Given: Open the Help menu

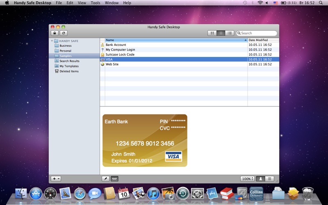Looking at the screenshot, I should tap(127, 3).
